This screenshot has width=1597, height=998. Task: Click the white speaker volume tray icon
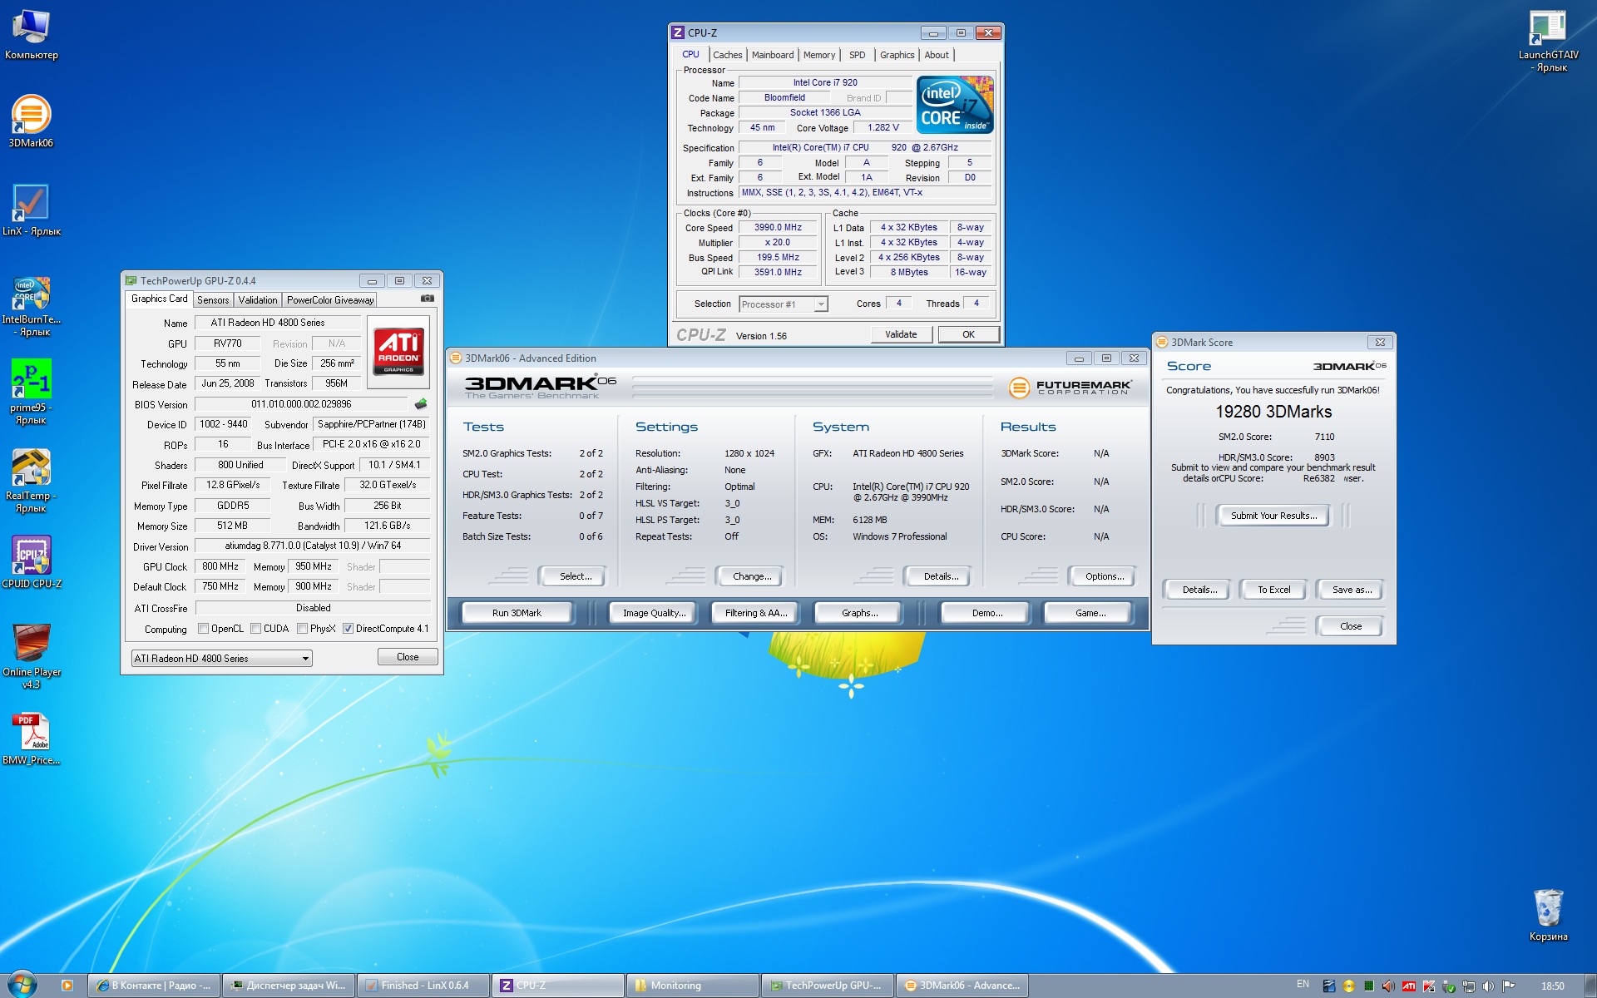pos(1489,986)
